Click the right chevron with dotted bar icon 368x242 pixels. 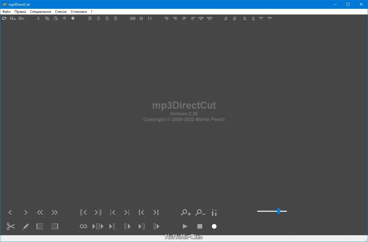[x=127, y=212]
